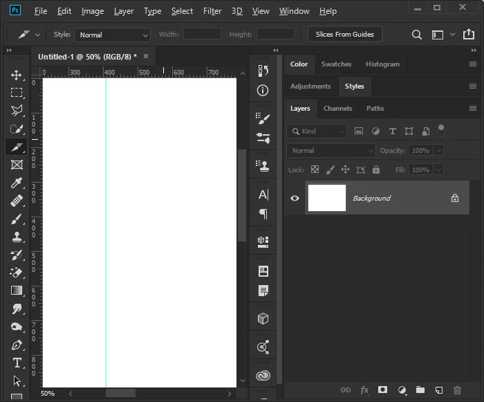484x402 pixels.
Task: Select the Horizontal Type tool
Action: 17,363
